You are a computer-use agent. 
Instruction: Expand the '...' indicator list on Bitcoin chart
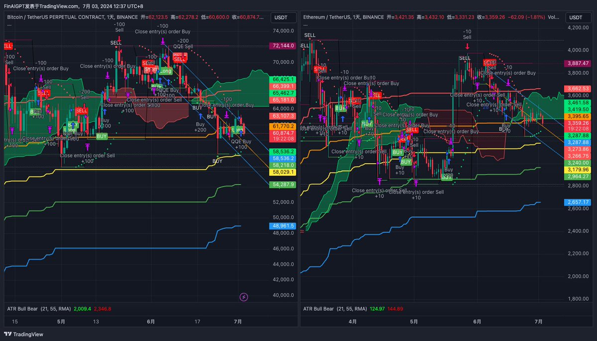(x=9, y=24)
